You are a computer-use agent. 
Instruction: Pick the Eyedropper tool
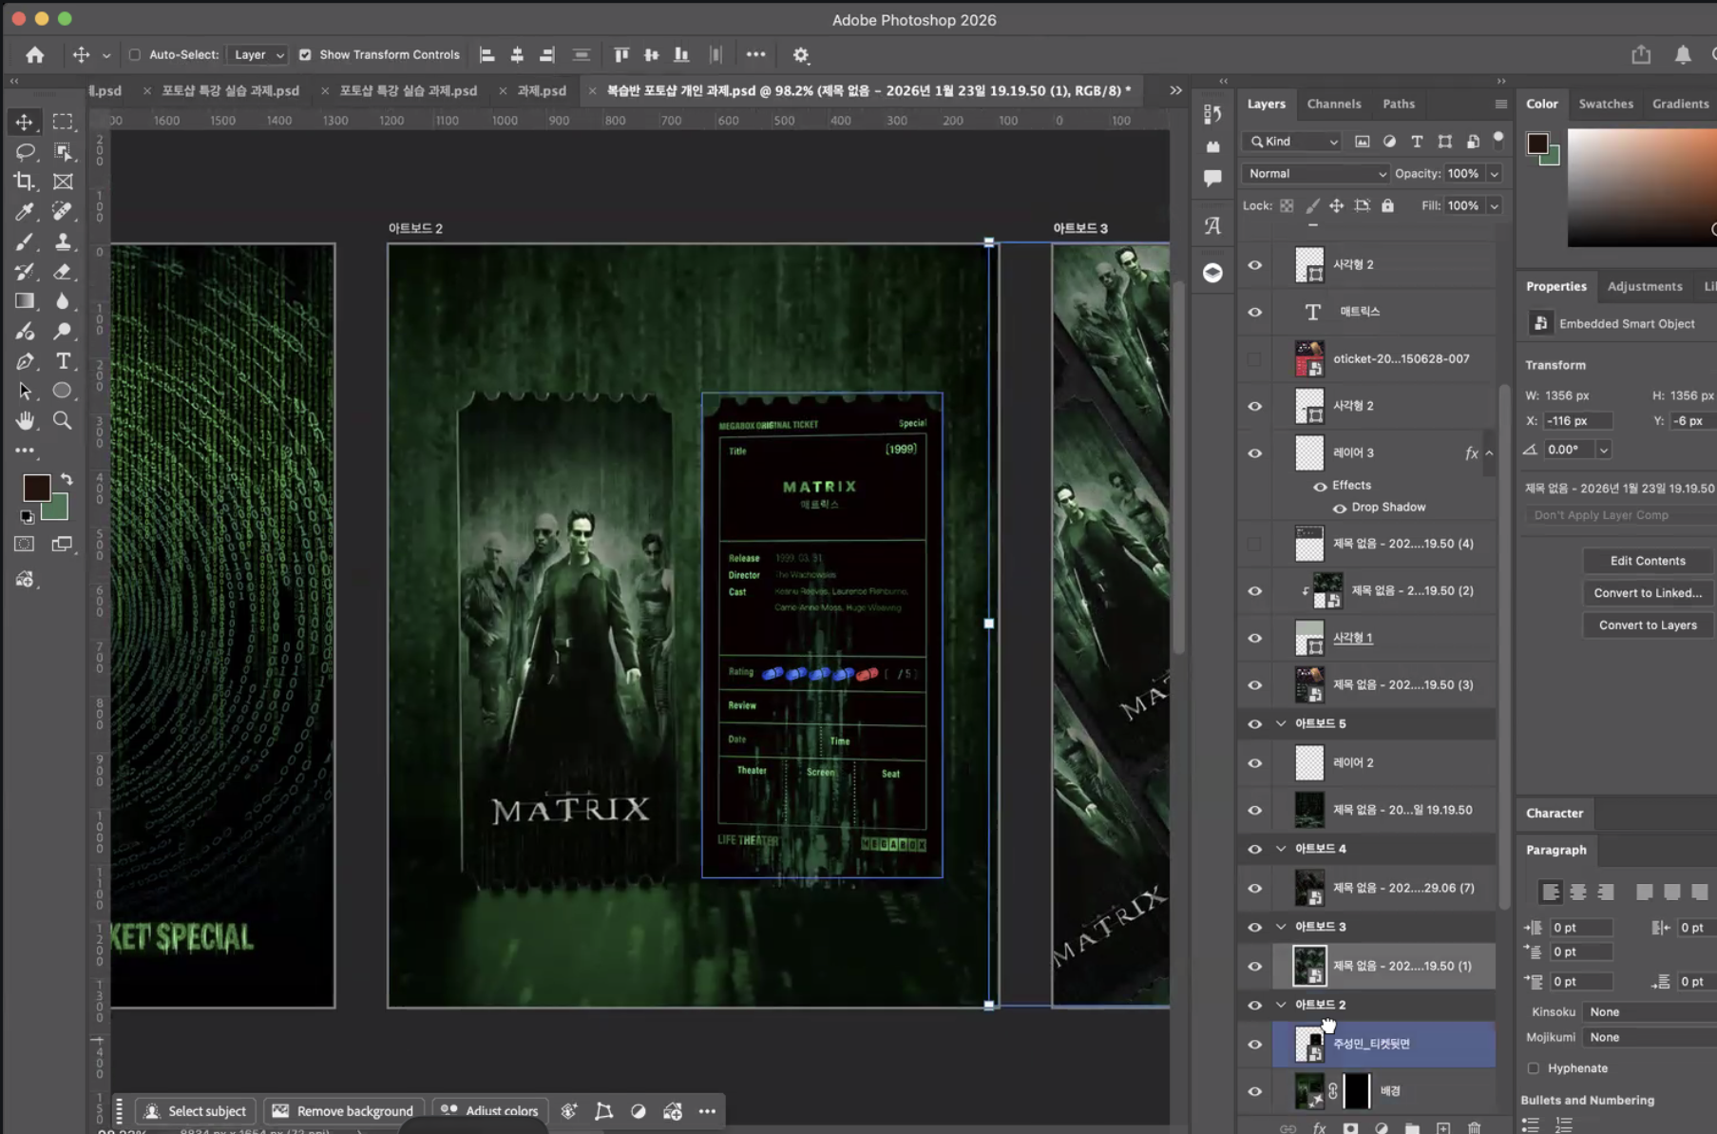[x=25, y=212]
